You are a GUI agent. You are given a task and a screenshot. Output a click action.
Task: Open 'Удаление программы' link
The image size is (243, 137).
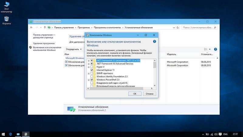coord(44,43)
